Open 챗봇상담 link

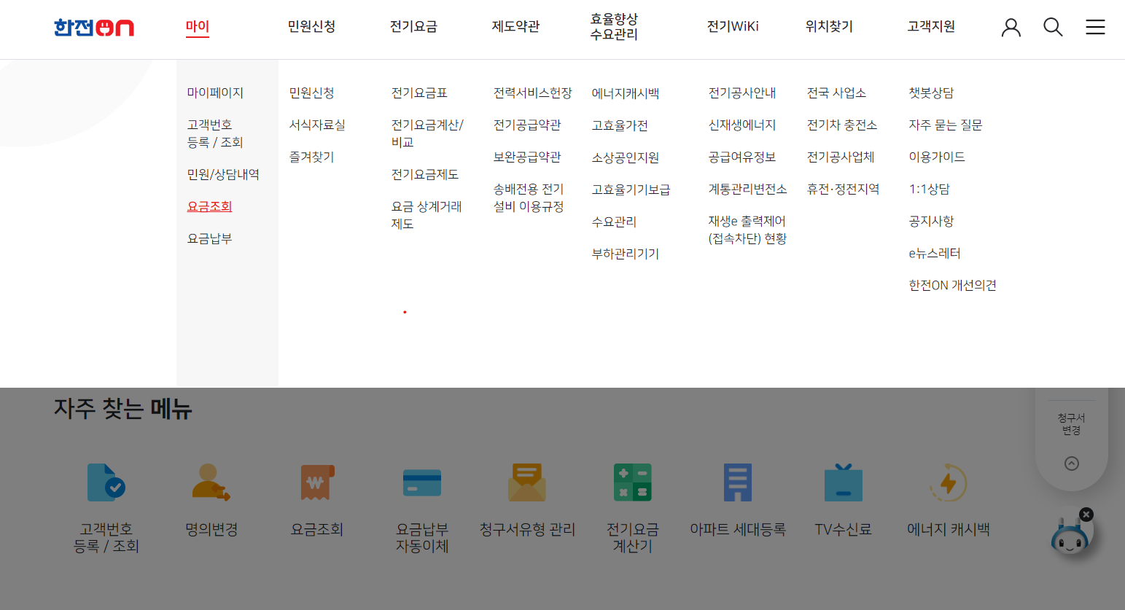point(931,93)
